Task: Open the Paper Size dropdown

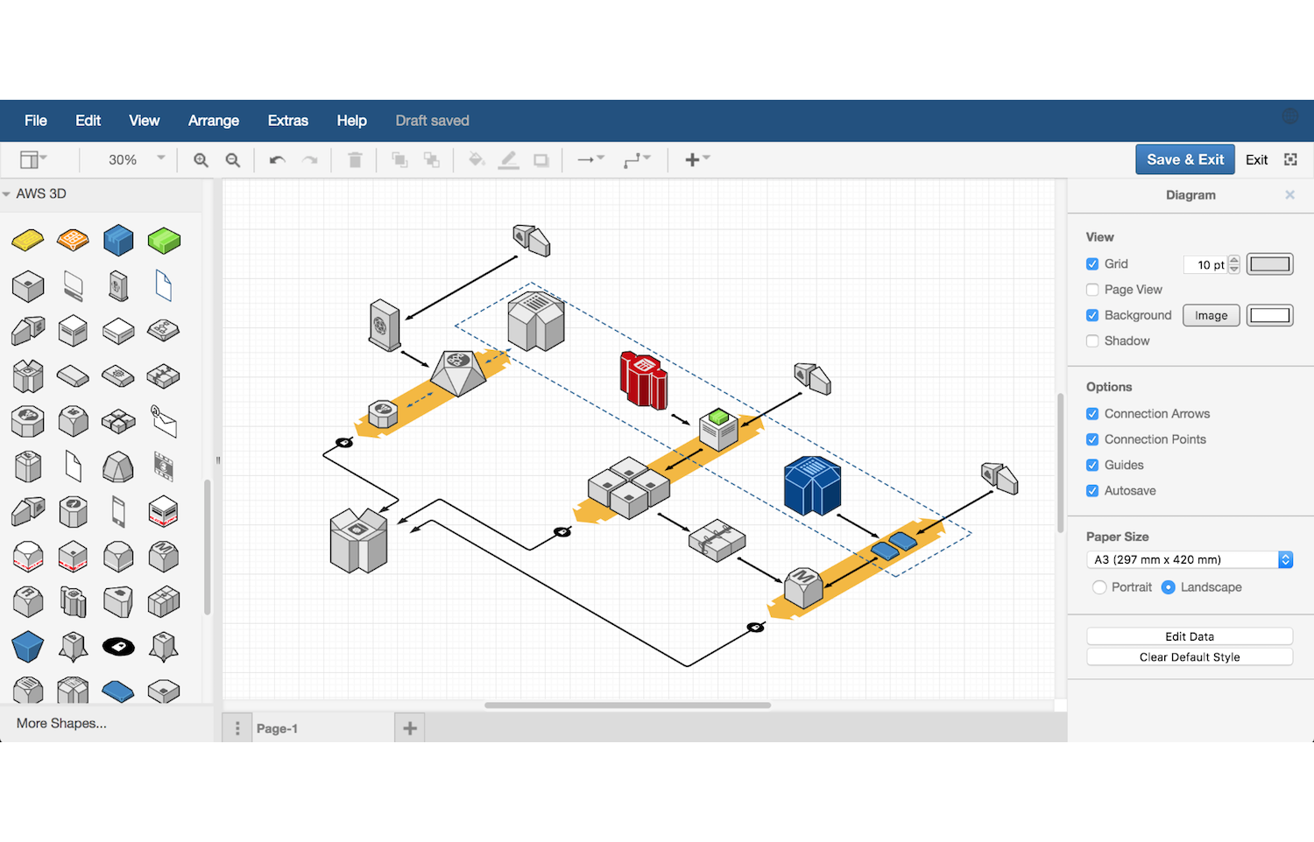Action: click(x=1189, y=559)
